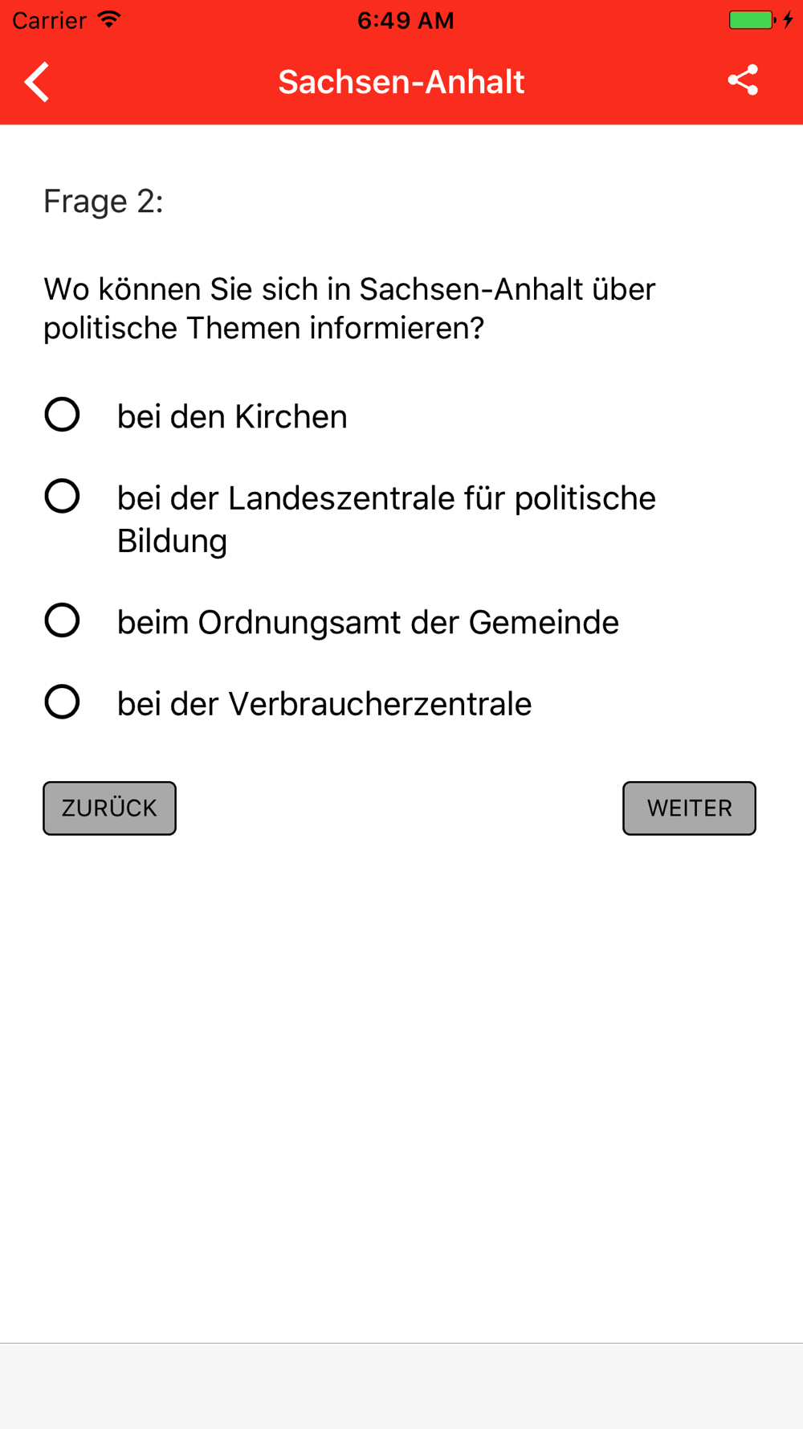
Task: Choose the Ordnungsamt der Gemeinde radio button
Action: tap(62, 620)
